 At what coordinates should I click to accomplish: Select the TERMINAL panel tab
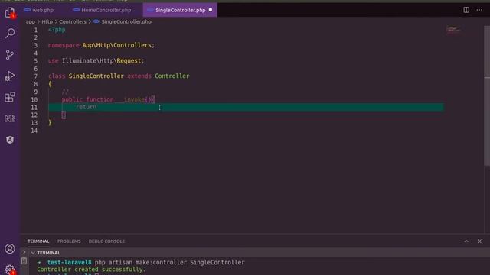tap(38, 241)
